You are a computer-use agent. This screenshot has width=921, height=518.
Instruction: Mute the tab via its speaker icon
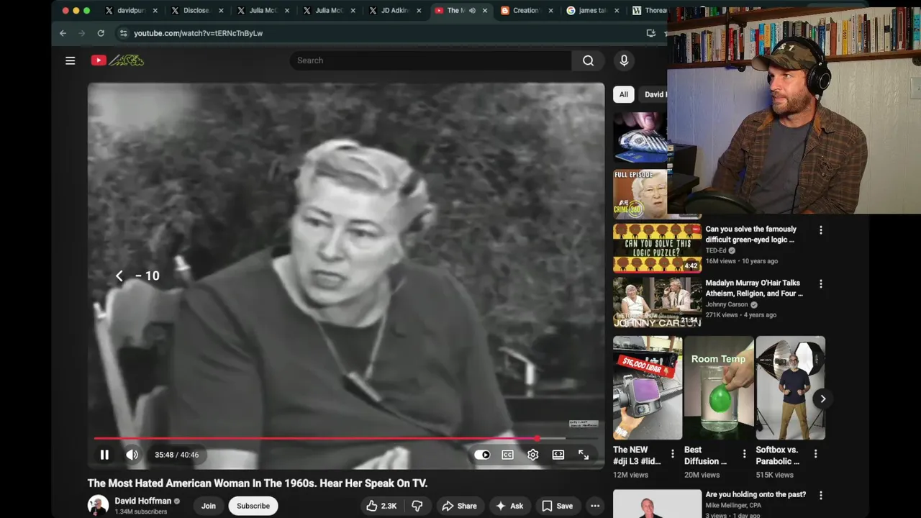coord(472,11)
